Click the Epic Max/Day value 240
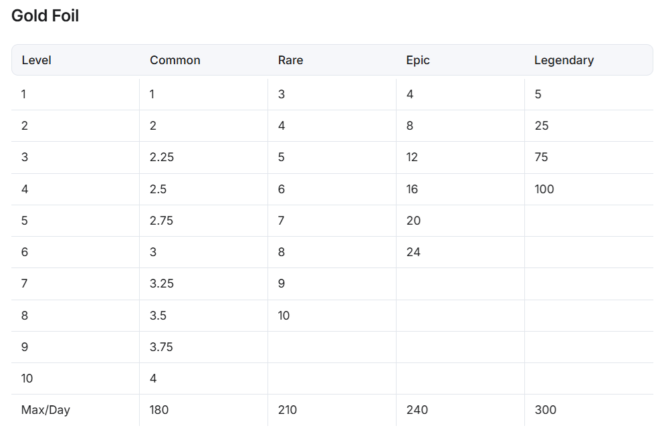The width and height of the screenshot is (664, 438). tap(417, 410)
